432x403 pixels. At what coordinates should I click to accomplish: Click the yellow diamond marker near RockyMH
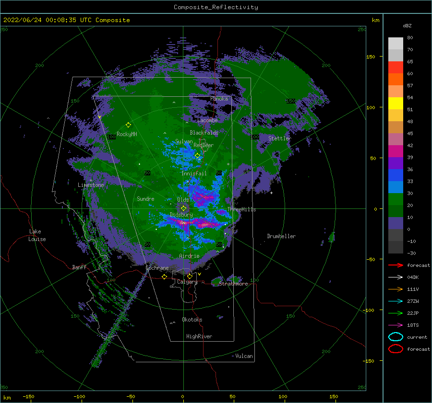coord(128,125)
